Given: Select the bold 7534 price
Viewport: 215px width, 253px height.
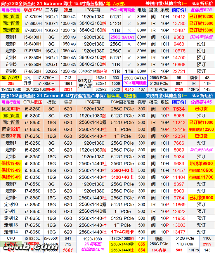Looking at the screenshot, I should 179,109.
